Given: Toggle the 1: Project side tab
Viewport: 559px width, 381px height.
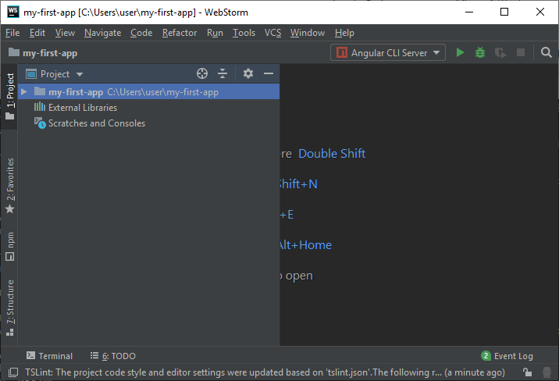Looking at the screenshot, I should (x=9, y=96).
